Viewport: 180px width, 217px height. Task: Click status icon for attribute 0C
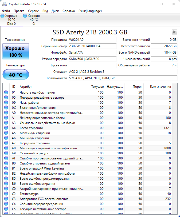click(x=6, y=107)
